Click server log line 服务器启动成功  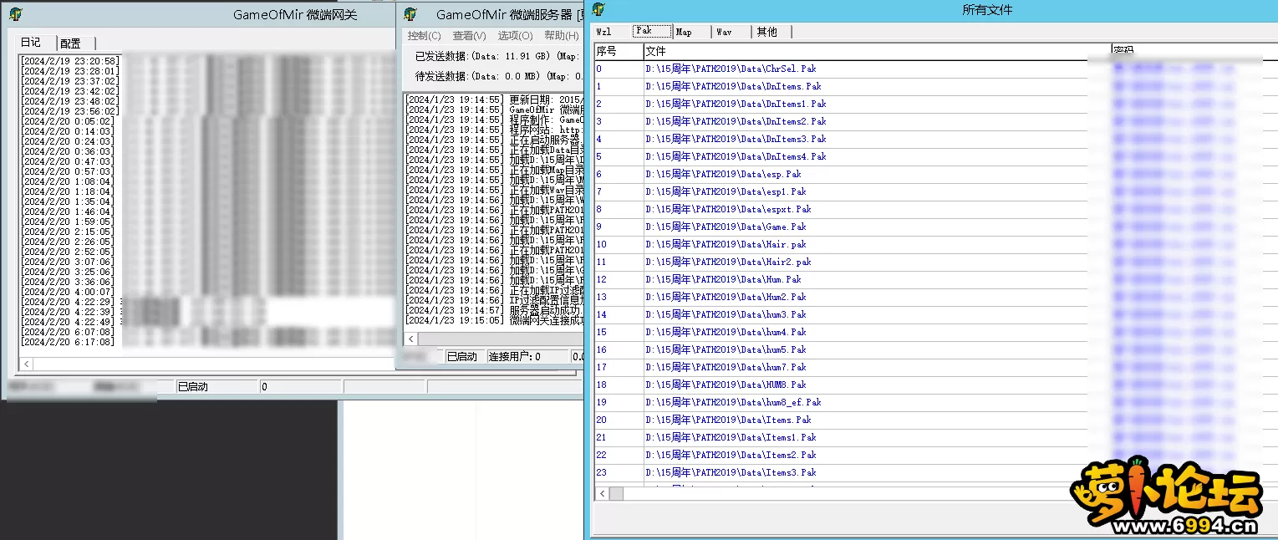(x=495, y=310)
